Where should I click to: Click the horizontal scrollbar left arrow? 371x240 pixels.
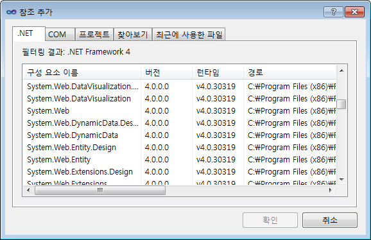tap(28, 190)
